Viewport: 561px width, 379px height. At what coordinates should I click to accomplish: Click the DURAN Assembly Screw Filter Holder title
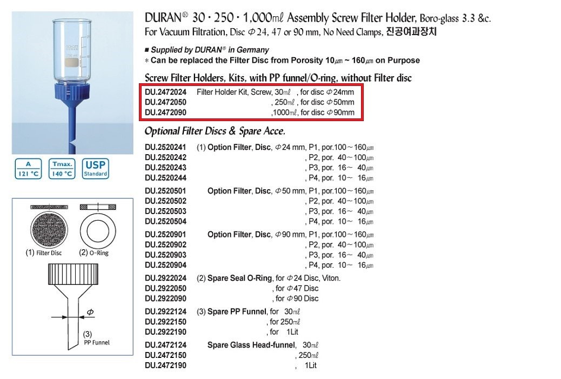point(318,18)
